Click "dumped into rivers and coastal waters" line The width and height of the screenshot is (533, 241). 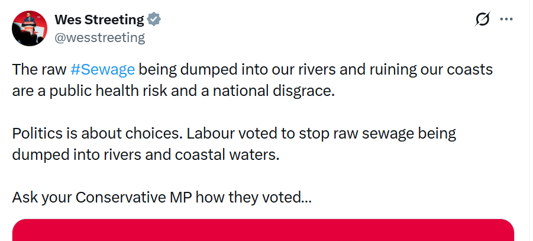[x=145, y=155]
